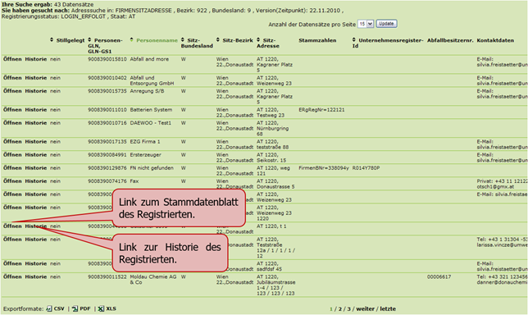528x315 pixels.
Task: Sort by Personen-GLN column arrows
Action: tap(89, 40)
